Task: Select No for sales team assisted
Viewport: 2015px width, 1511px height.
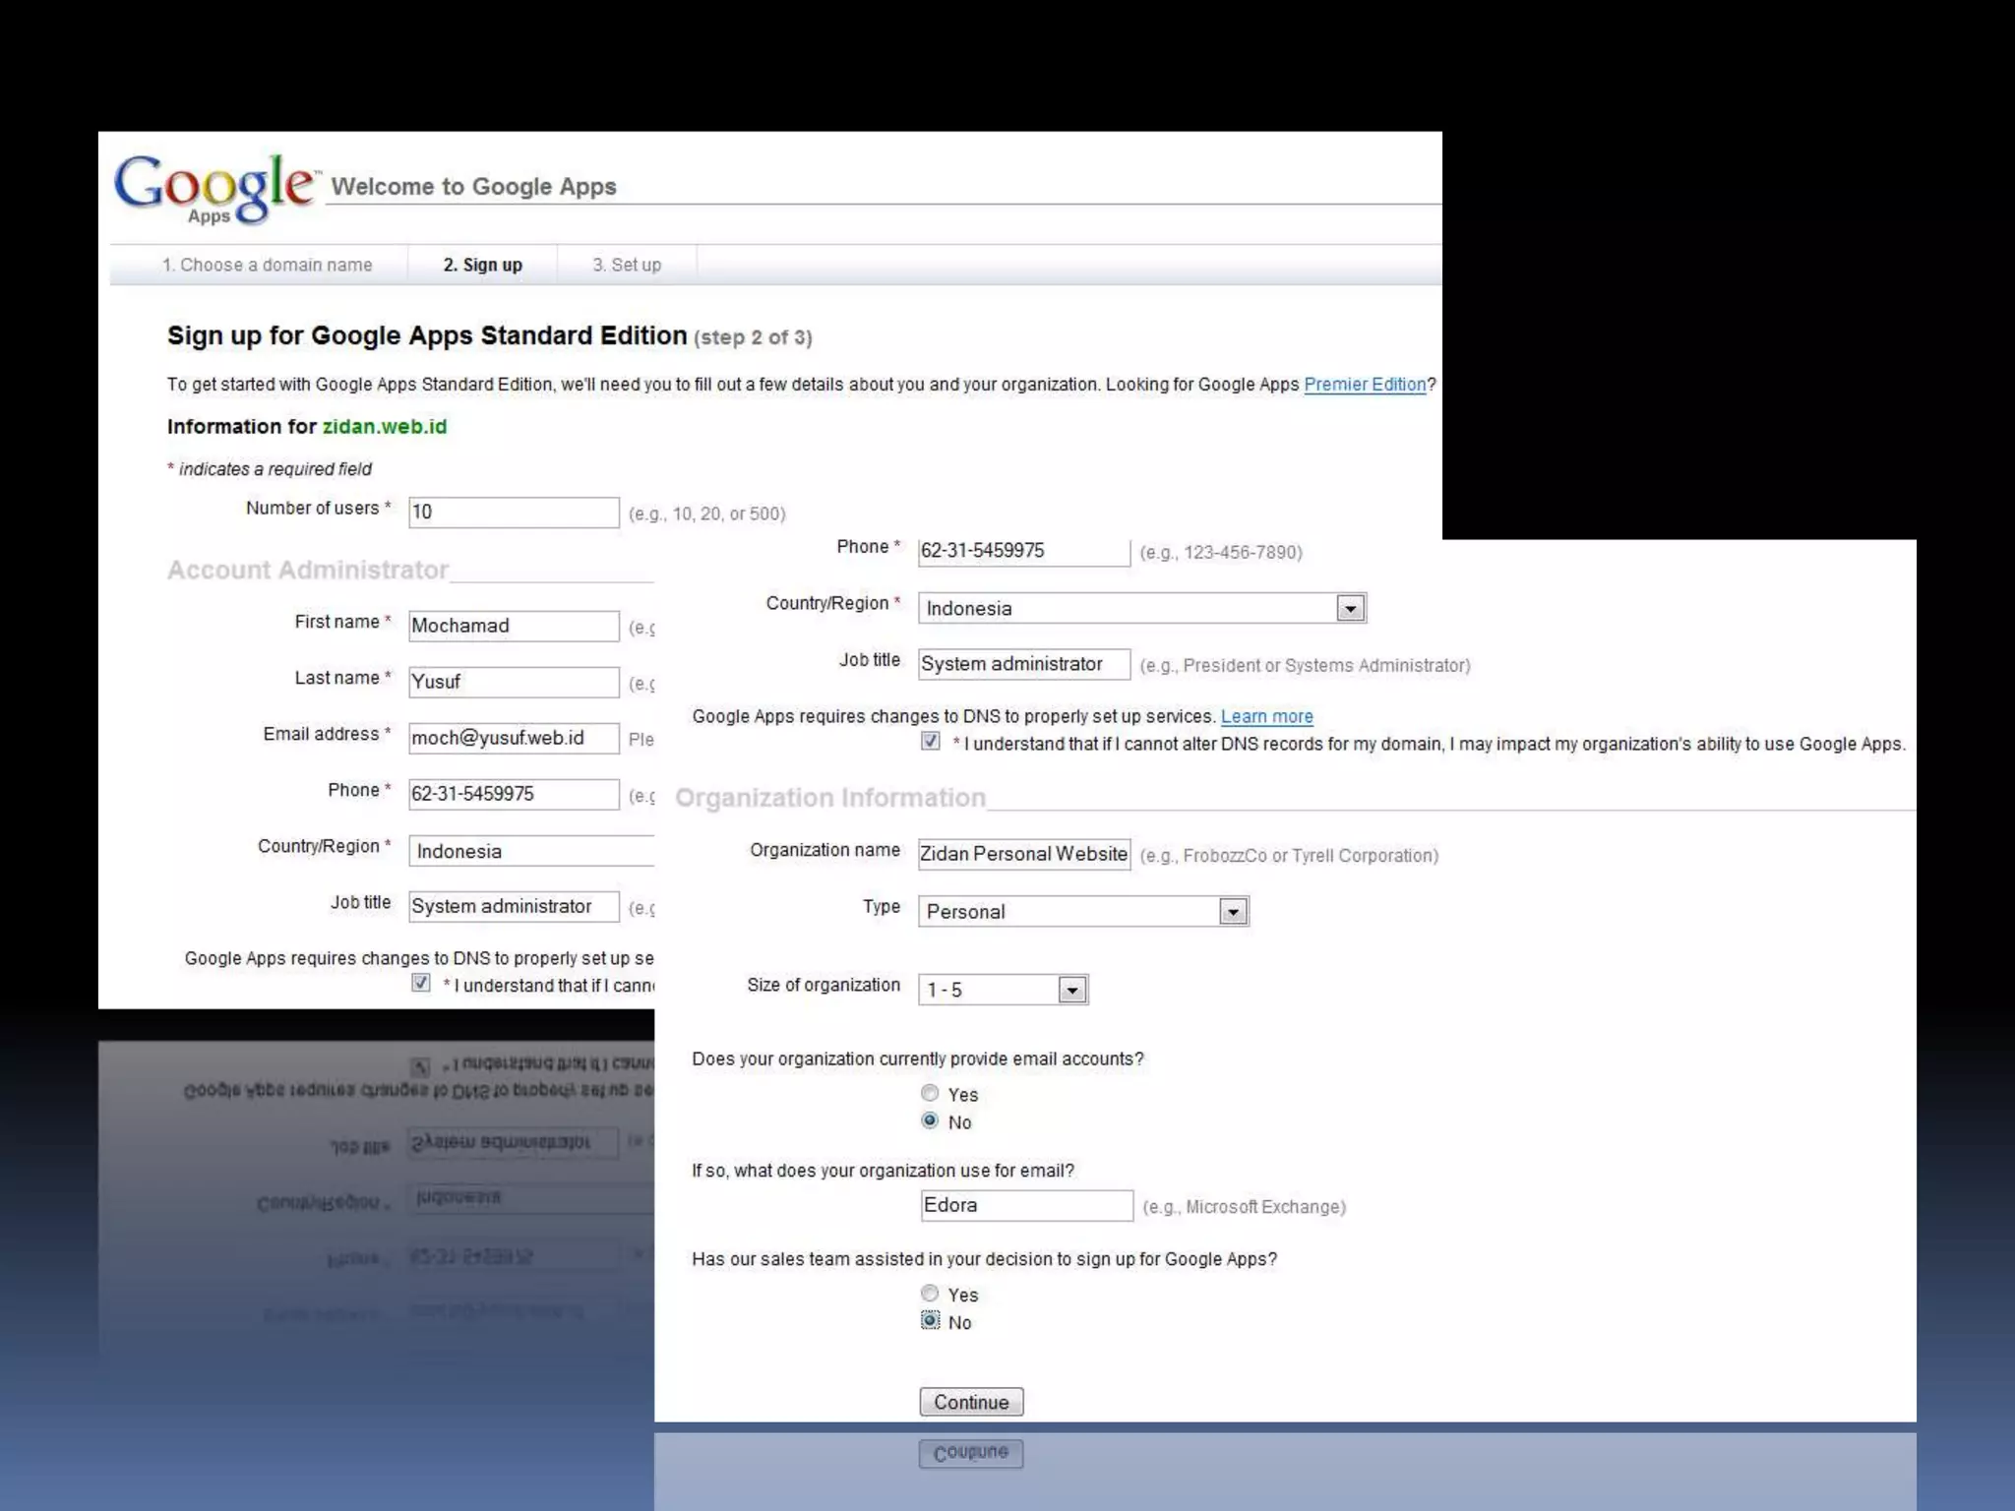Action: [930, 1321]
